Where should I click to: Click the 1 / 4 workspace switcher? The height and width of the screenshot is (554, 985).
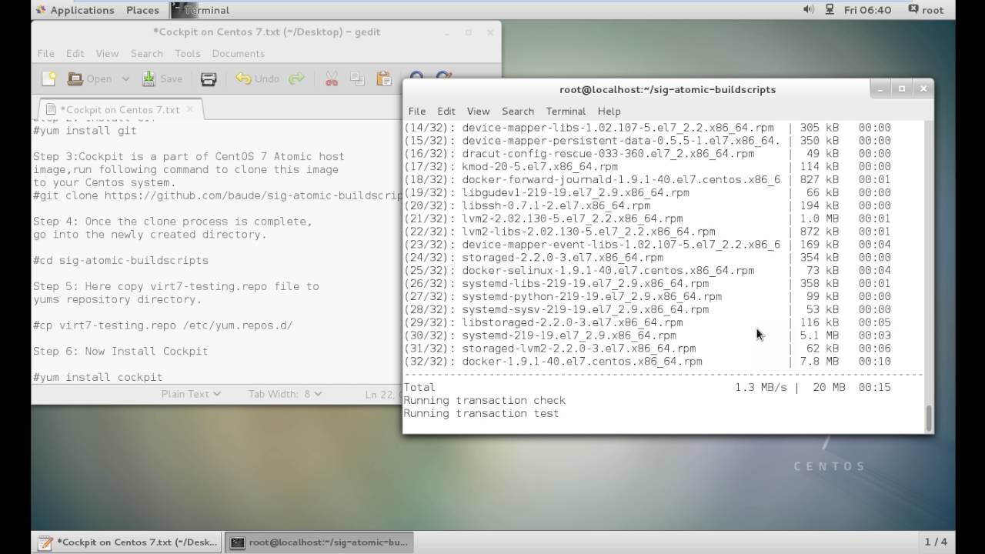pyautogui.click(x=936, y=542)
